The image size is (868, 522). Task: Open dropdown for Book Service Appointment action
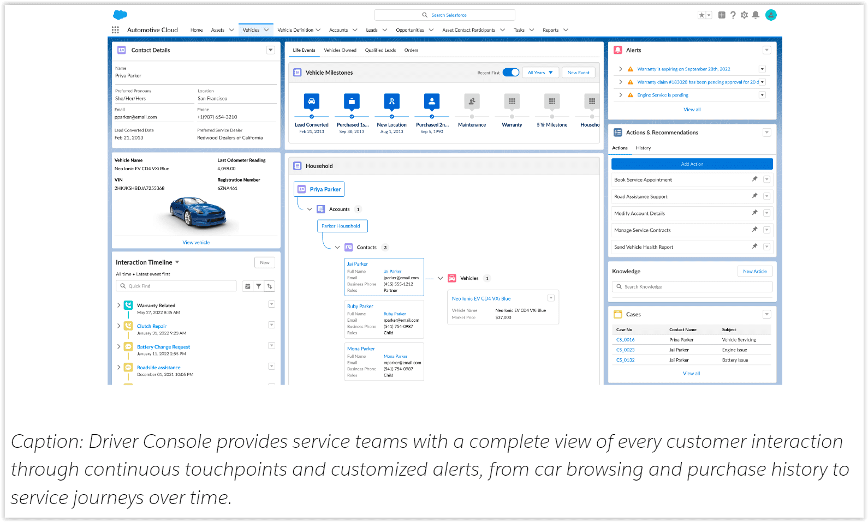[x=767, y=179]
